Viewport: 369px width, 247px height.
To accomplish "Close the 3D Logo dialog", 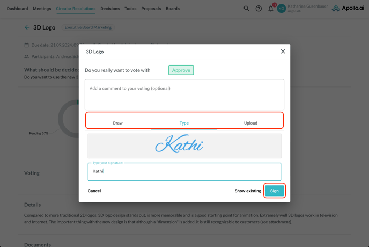I will tap(283, 52).
